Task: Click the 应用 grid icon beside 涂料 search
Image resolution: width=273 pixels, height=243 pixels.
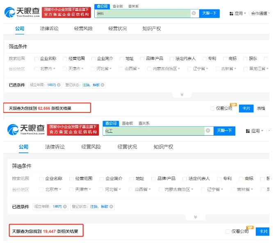Action: point(231,14)
